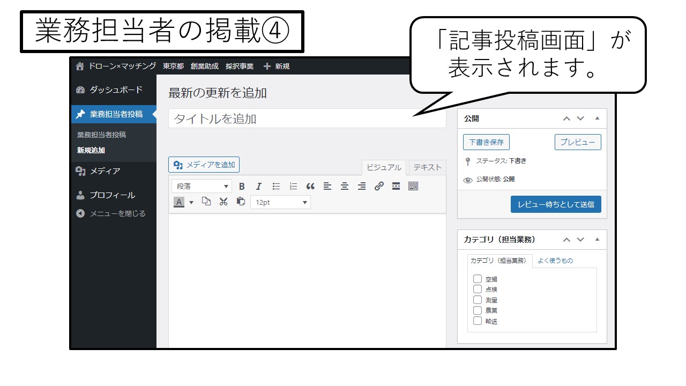This screenshot has height=386, width=686.
Task: Insert a bulleted list
Action: (x=276, y=186)
